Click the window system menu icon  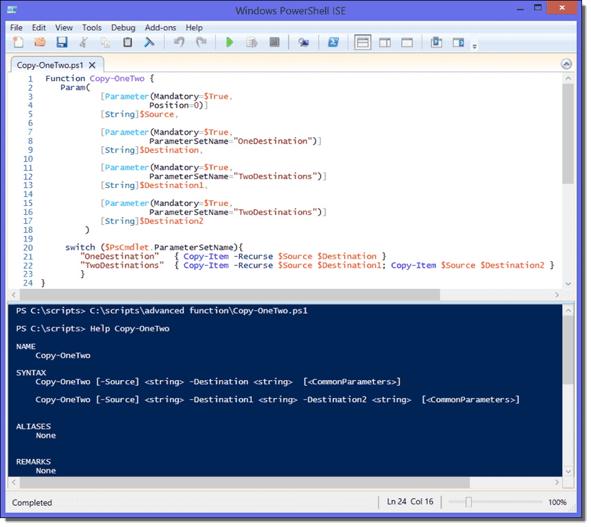(x=12, y=10)
